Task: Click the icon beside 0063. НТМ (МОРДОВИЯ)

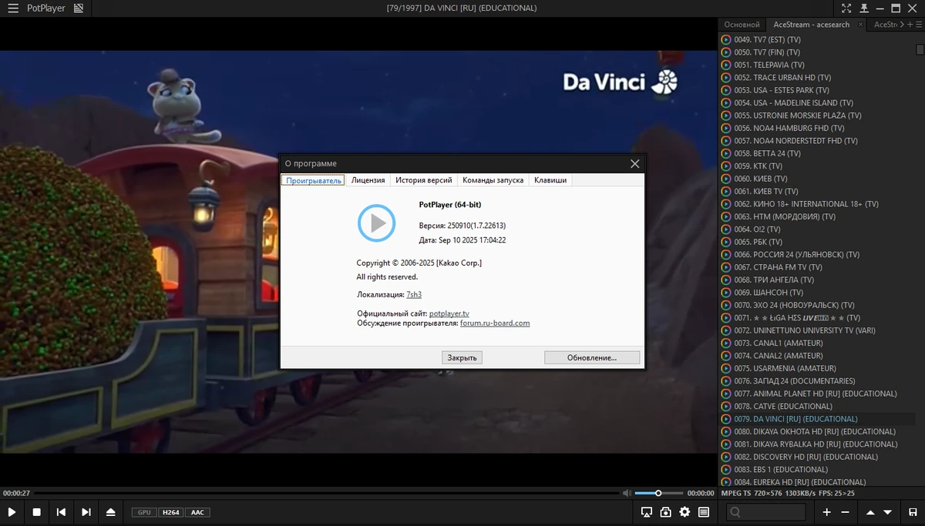Action: point(725,216)
